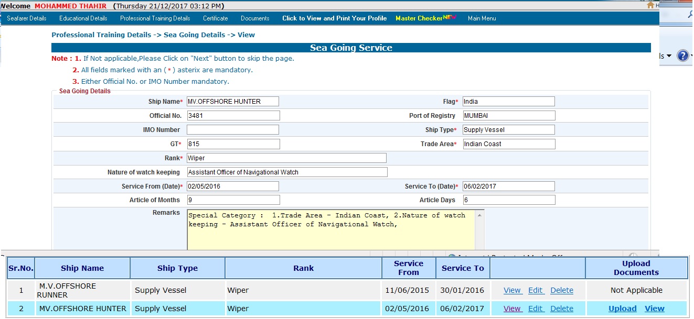
Task: Open the Documents menu item
Action: click(x=255, y=18)
